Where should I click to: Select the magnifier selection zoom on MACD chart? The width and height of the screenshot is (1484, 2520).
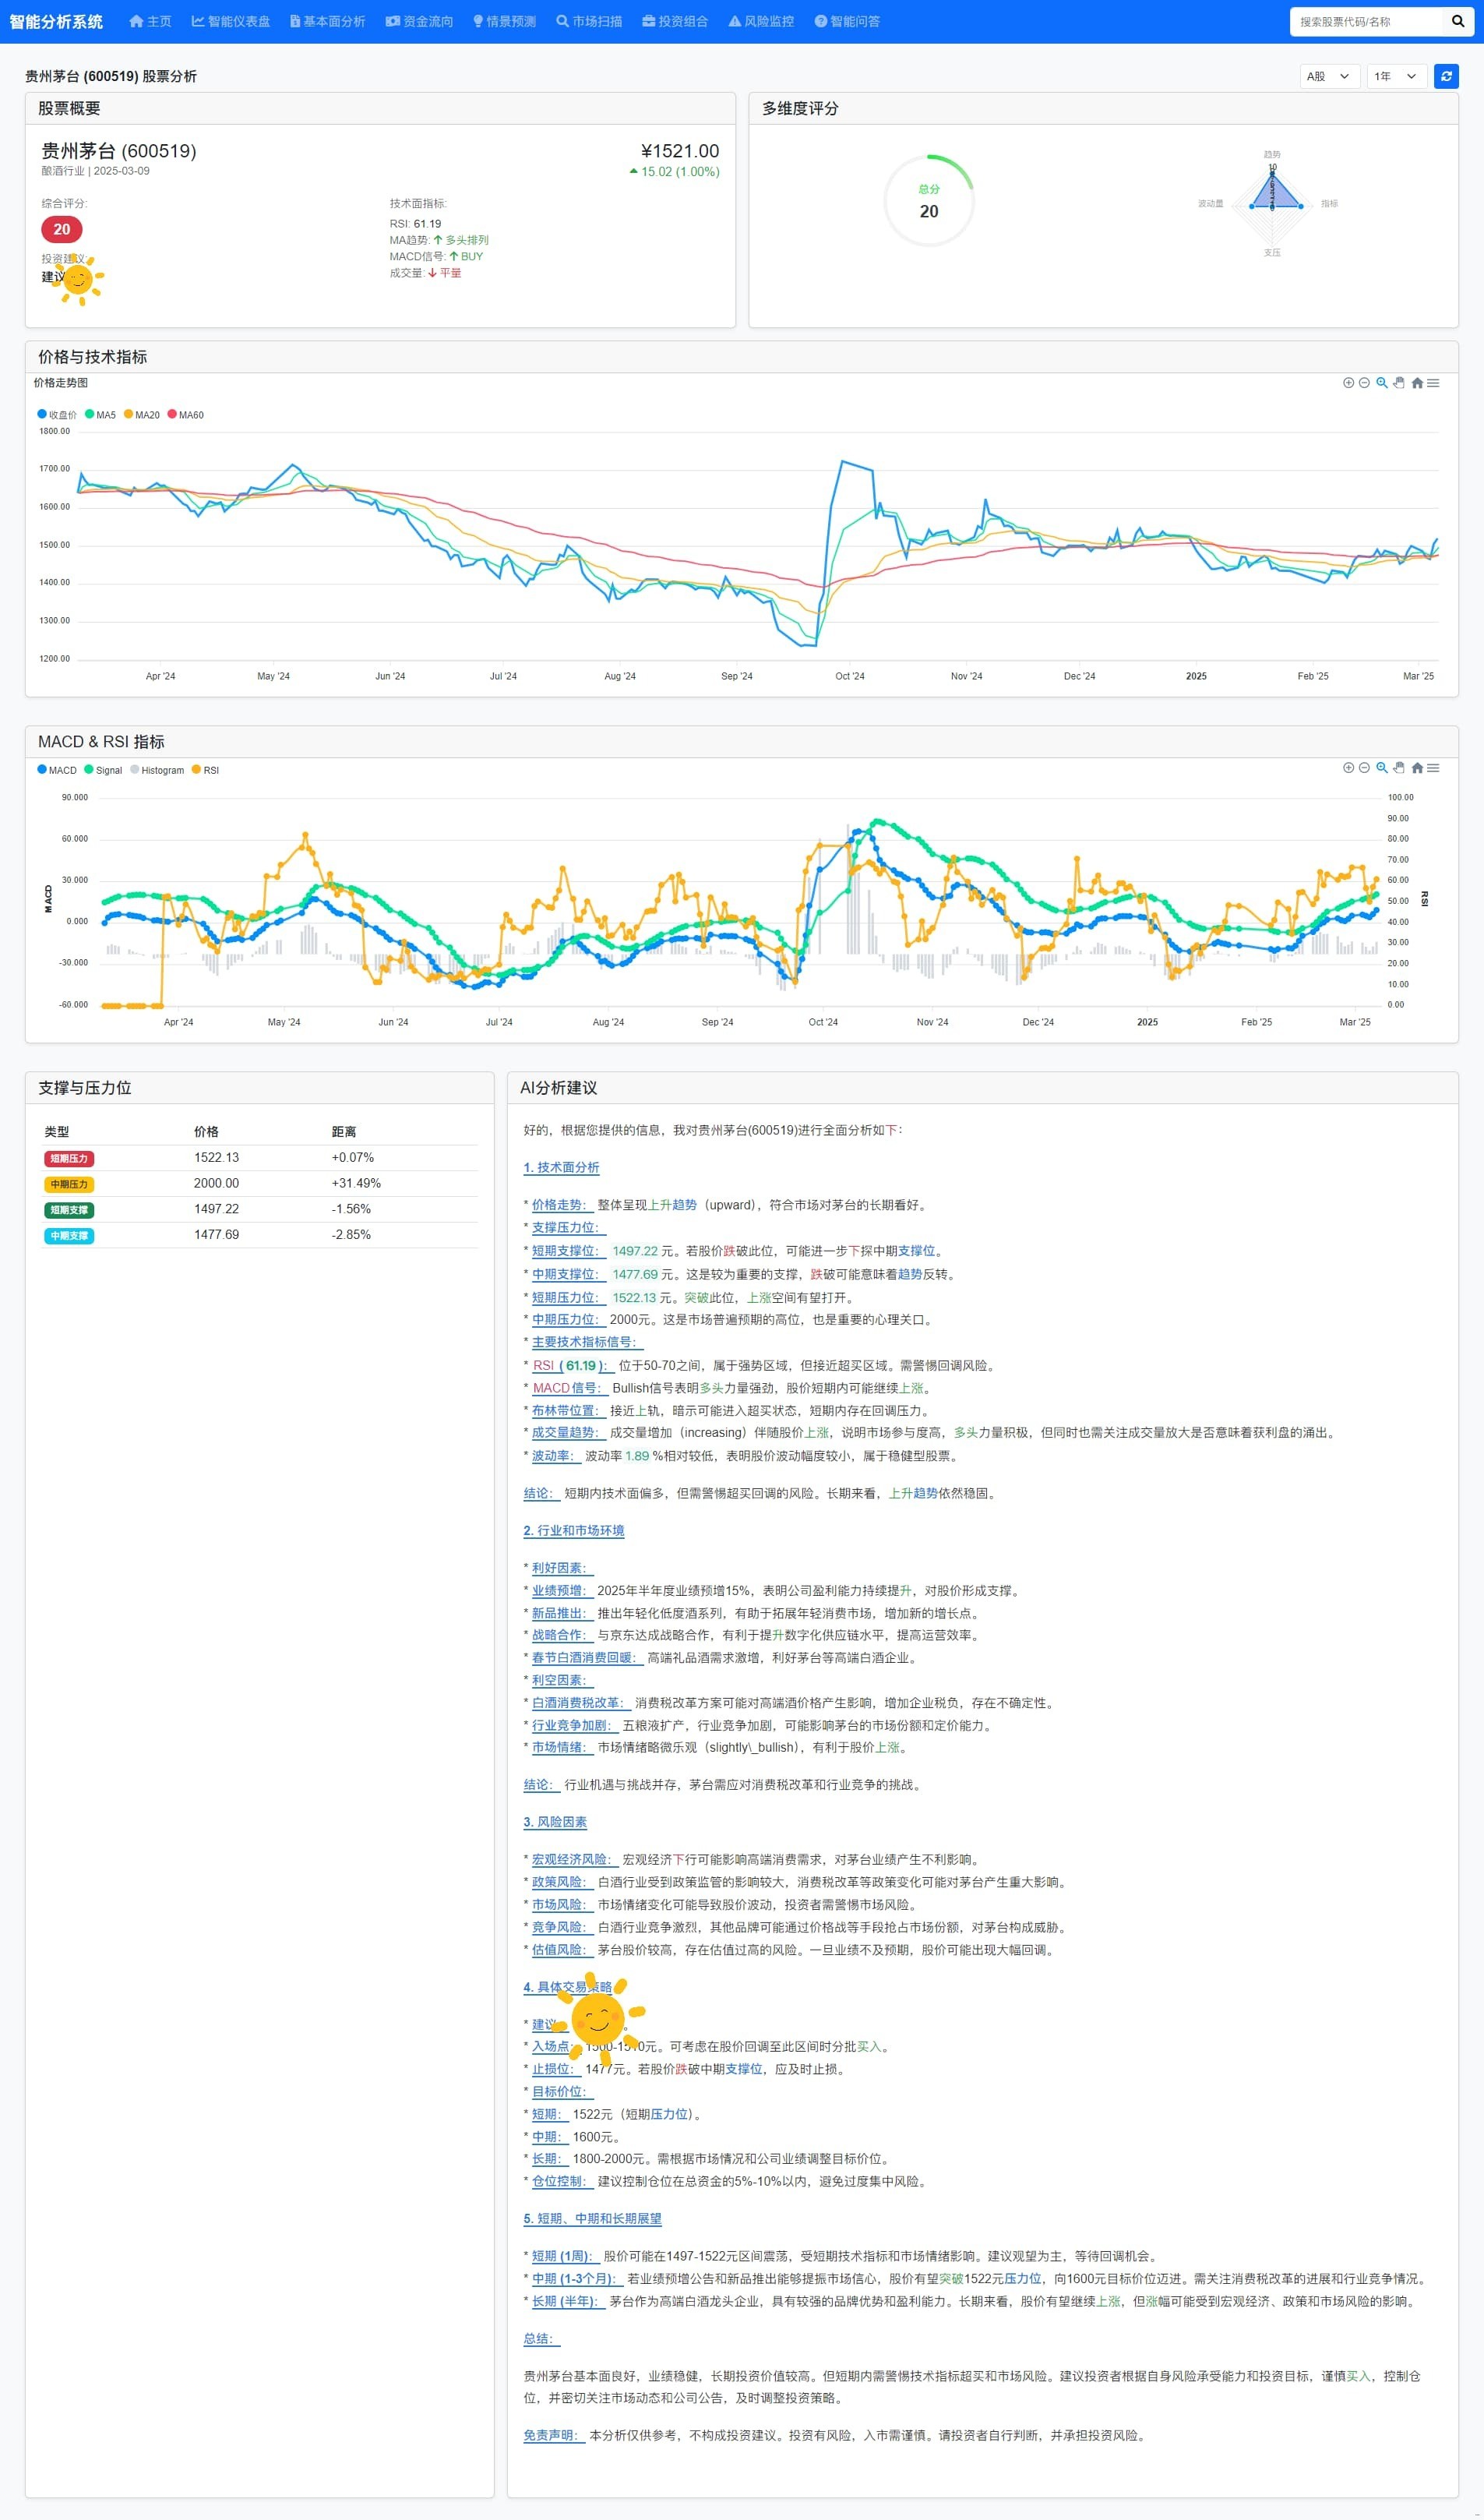pyautogui.click(x=1381, y=768)
